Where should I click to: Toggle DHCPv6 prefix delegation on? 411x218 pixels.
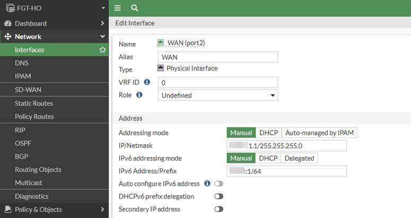click(x=218, y=196)
